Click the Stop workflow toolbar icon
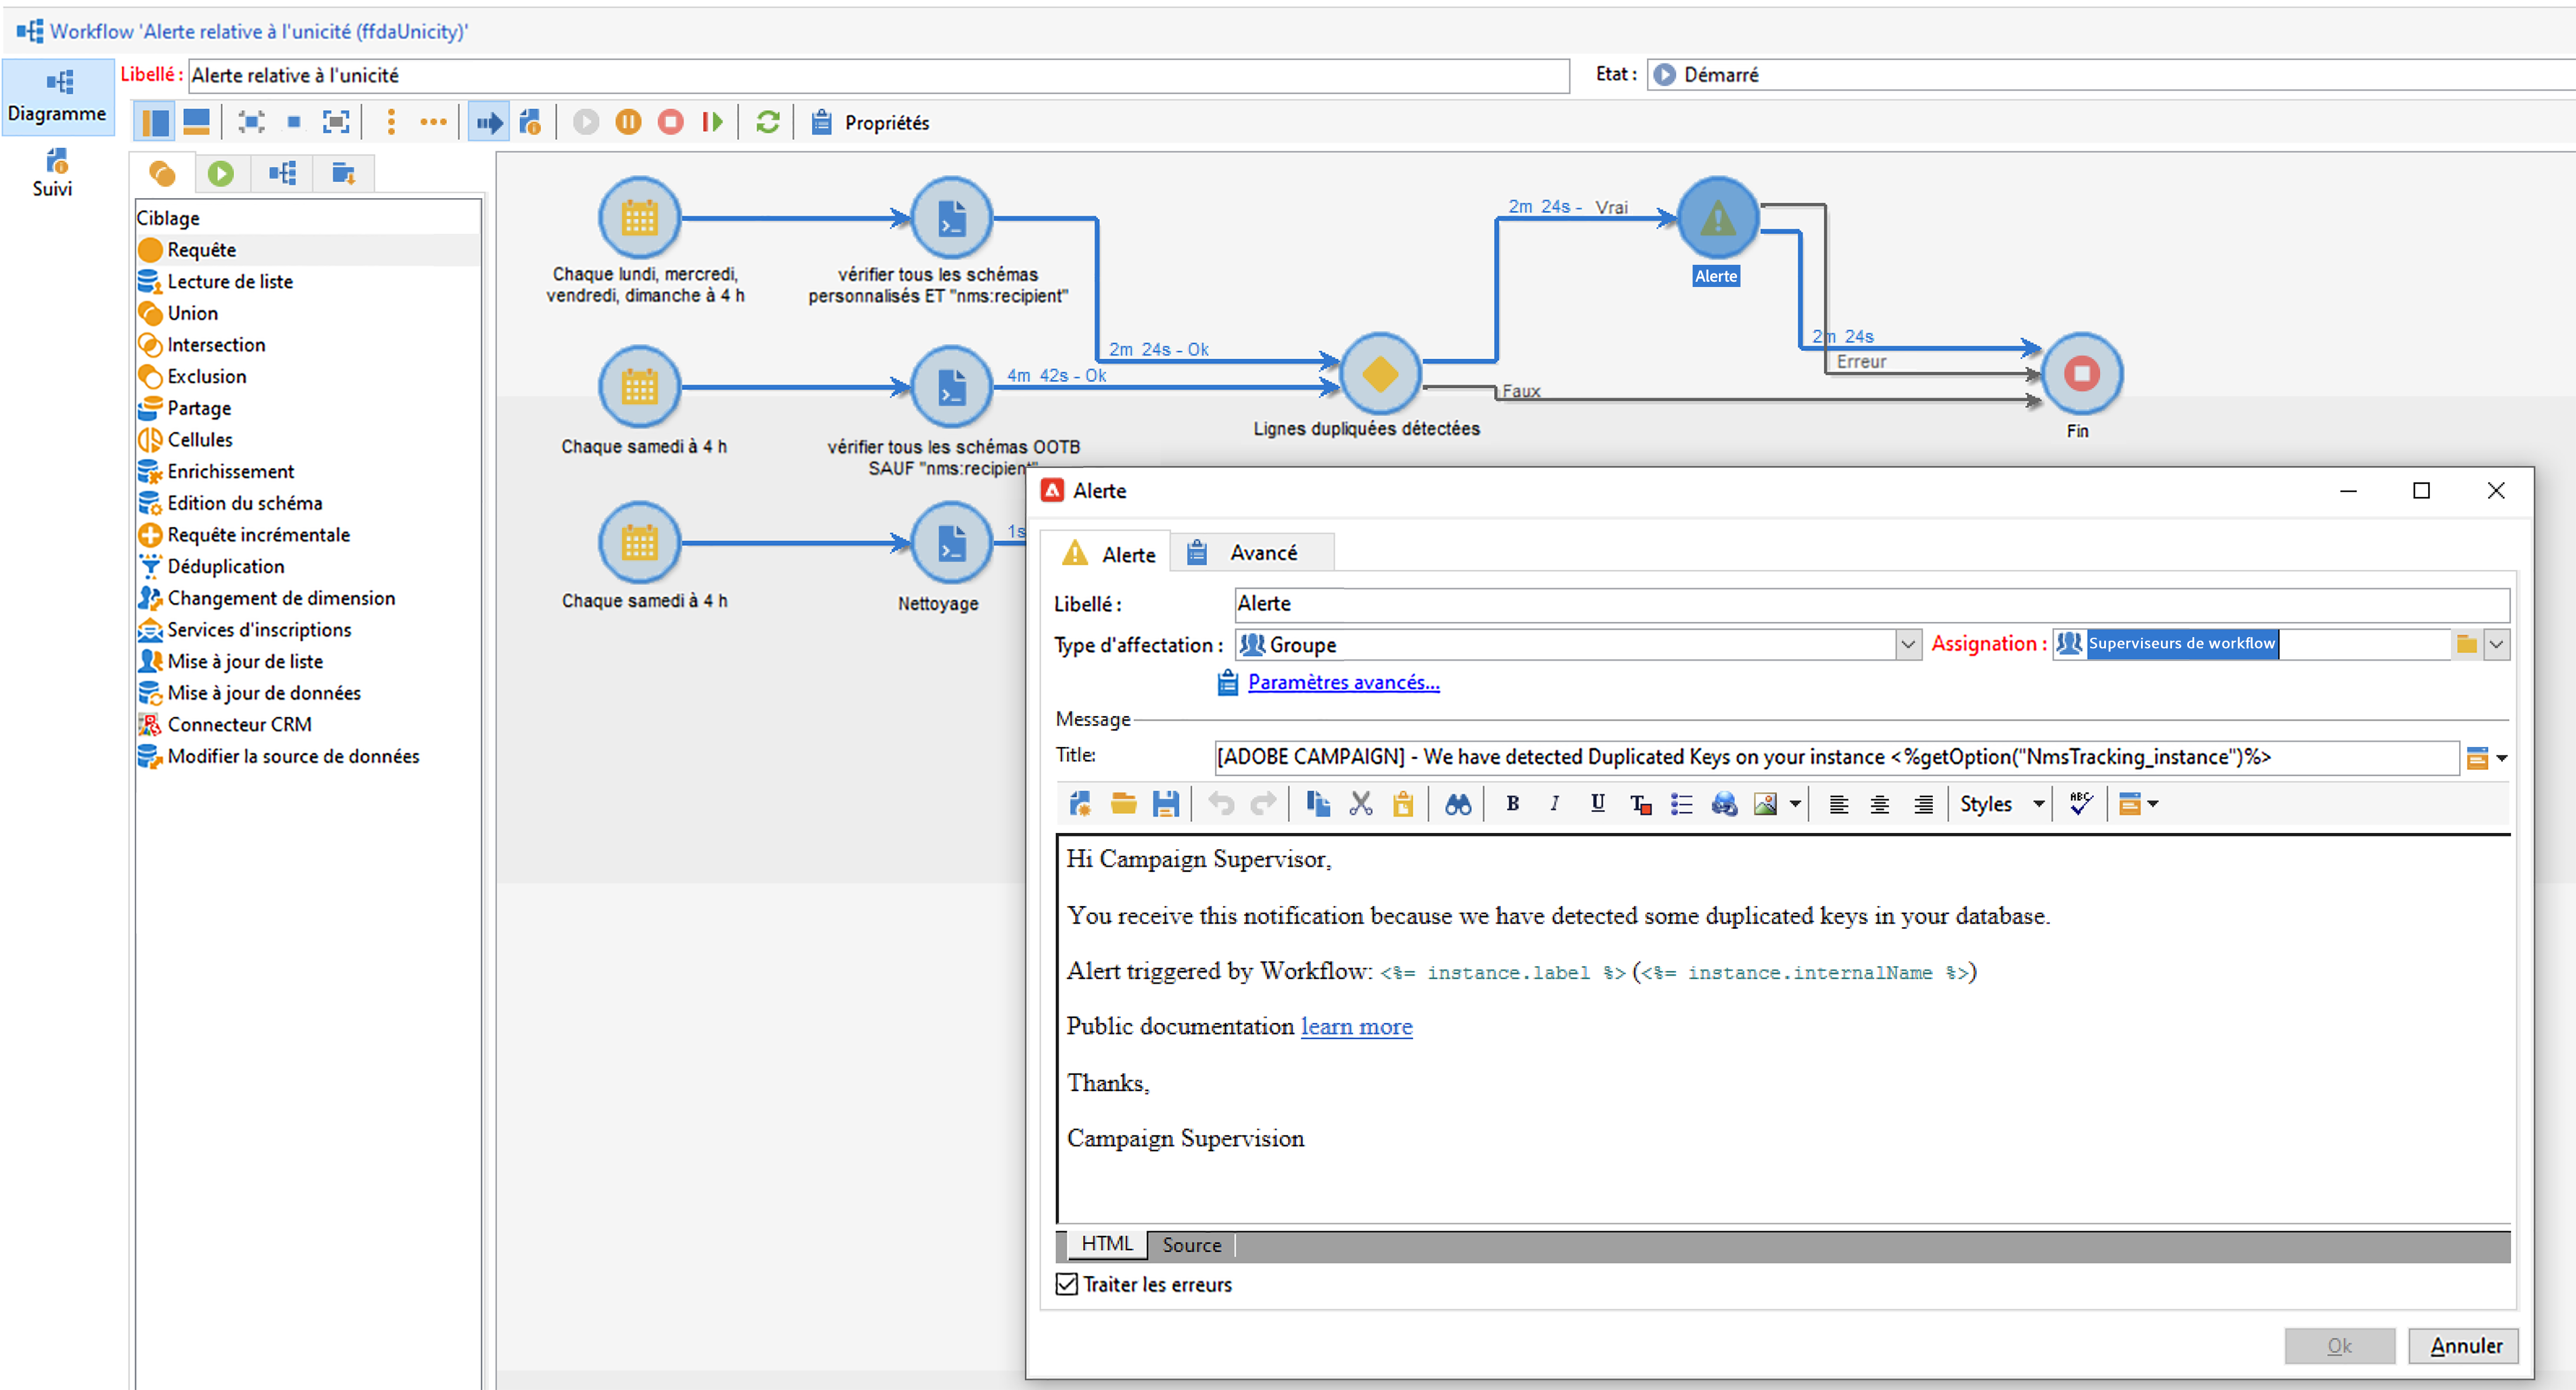Viewport: 2576px width, 1390px height. coord(670,122)
